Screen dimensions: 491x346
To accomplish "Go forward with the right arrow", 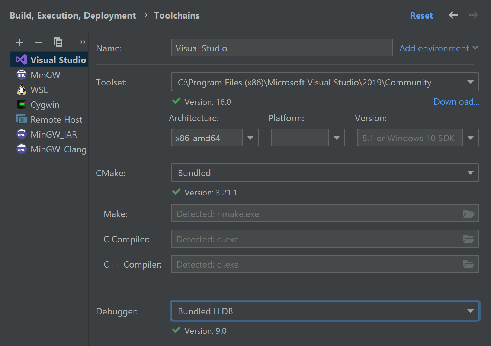I will point(473,15).
